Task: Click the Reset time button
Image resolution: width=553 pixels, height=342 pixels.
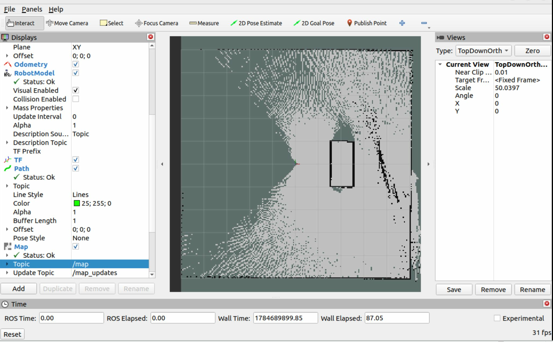Action: [x=12, y=334]
